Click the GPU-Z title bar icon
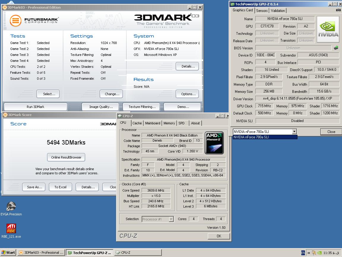This screenshot has height=257, width=342. click(x=232, y=4)
